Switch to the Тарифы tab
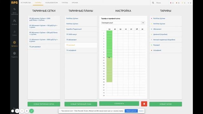 coord(38,3)
